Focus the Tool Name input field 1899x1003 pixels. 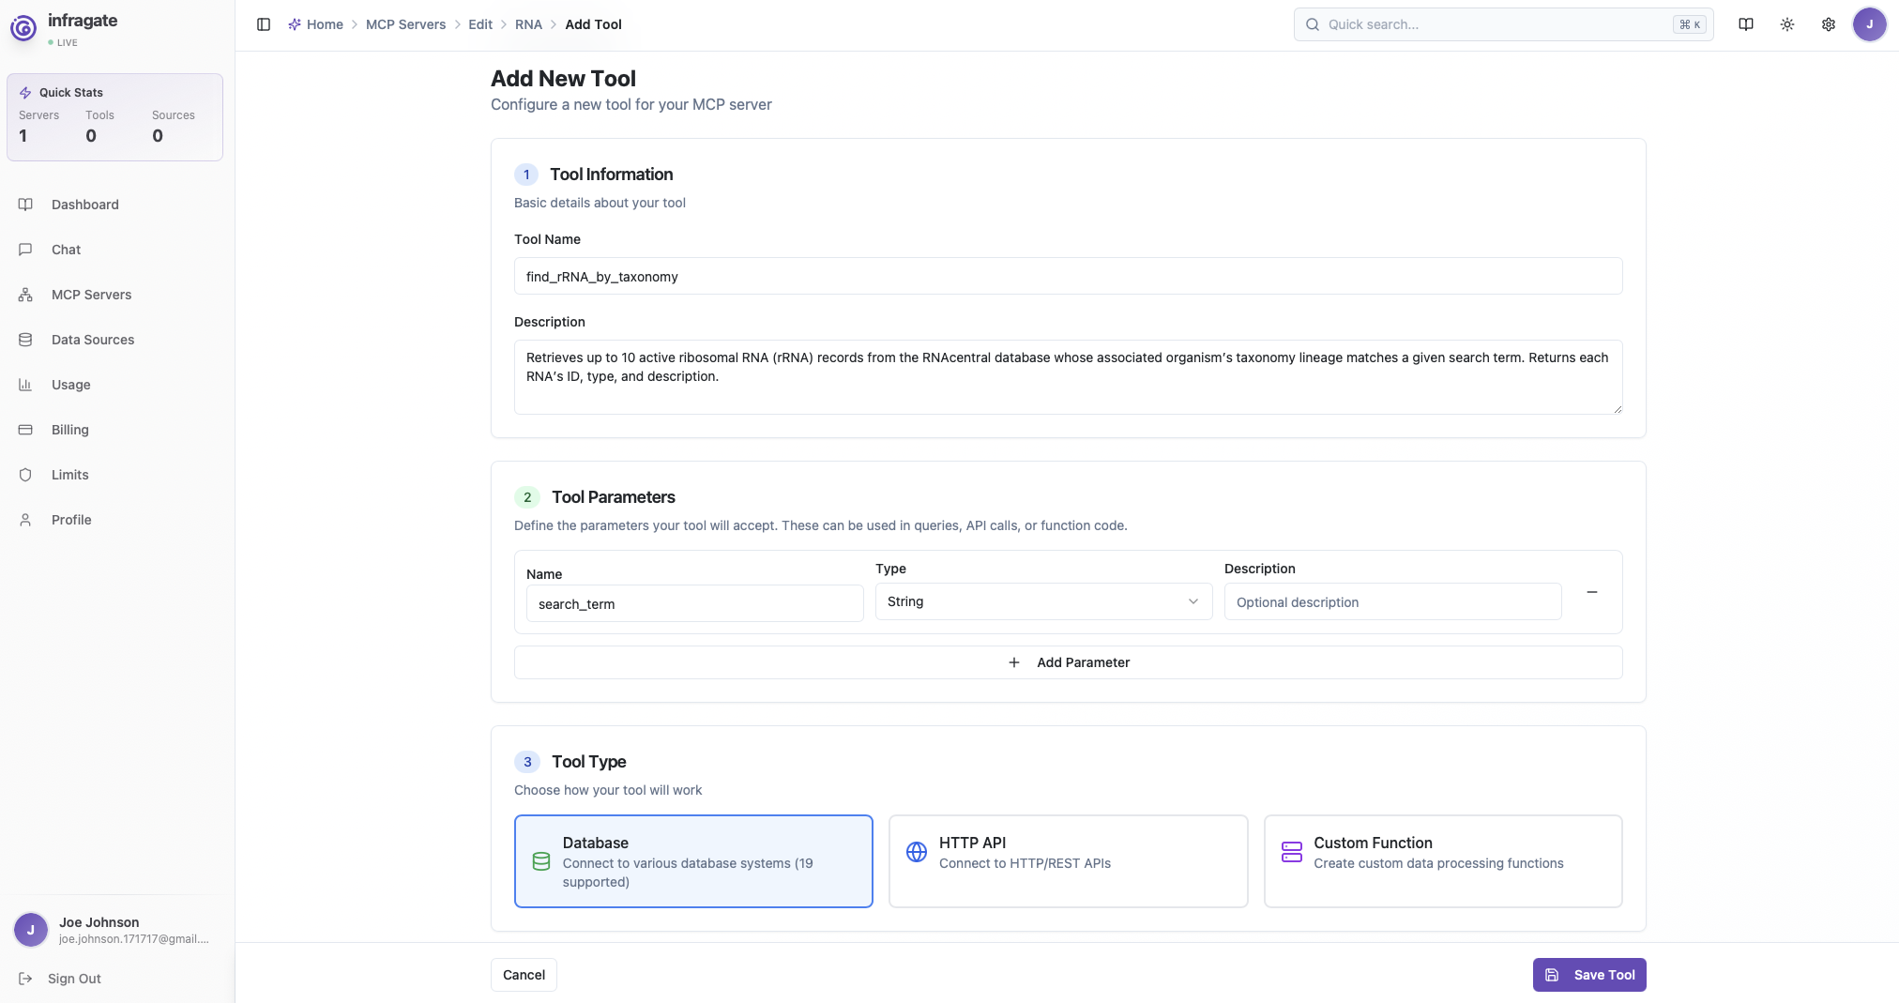point(1068,276)
